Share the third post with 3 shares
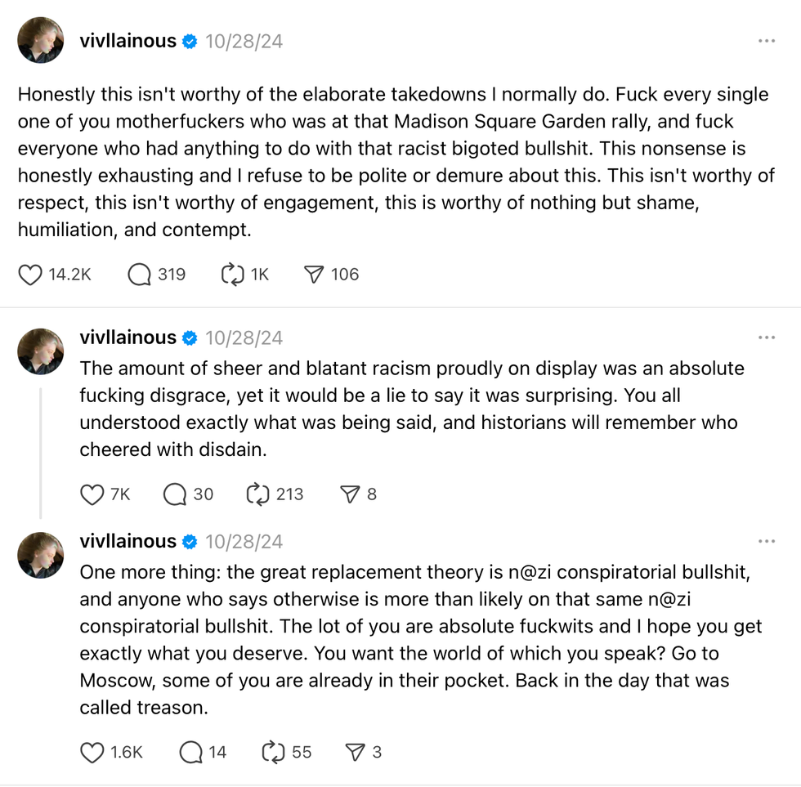The width and height of the screenshot is (801, 787). tap(355, 752)
